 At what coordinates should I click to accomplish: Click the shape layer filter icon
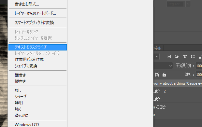tap(193, 56)
